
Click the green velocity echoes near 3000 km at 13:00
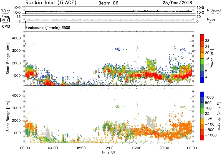[x=117, y=106]
